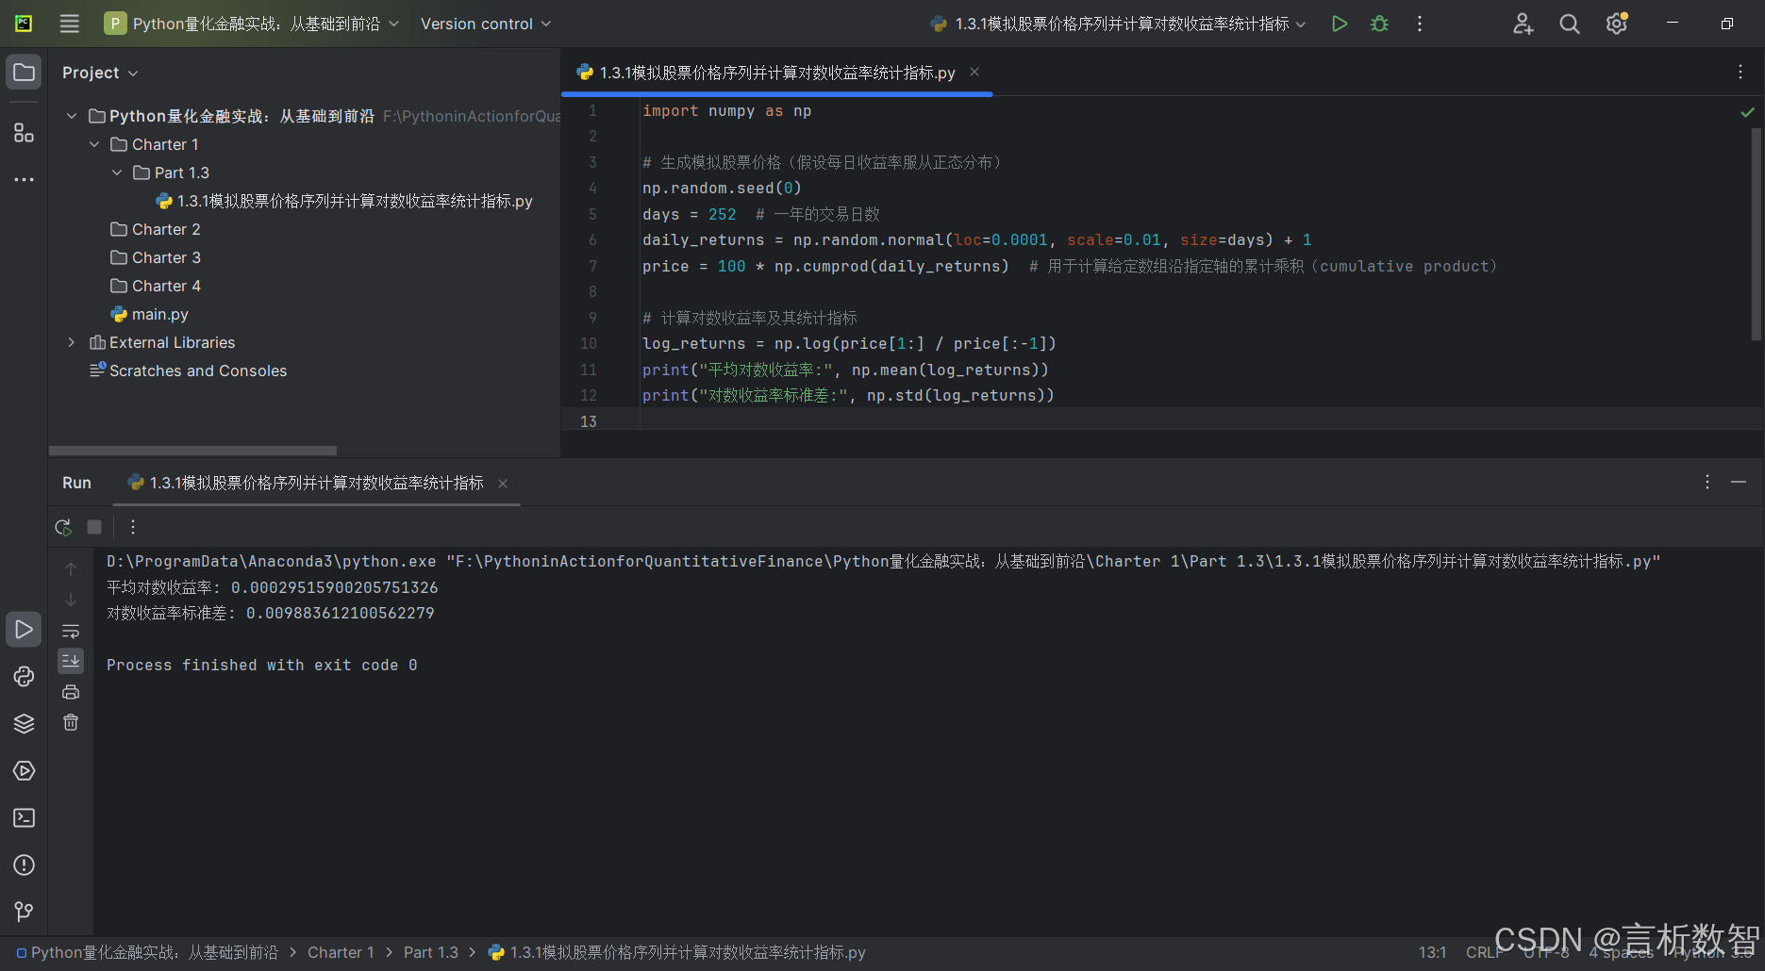Viewport: 1765px width, 971px height.
Task: Stop the running process in Run panel
Action: coord(94,527)
